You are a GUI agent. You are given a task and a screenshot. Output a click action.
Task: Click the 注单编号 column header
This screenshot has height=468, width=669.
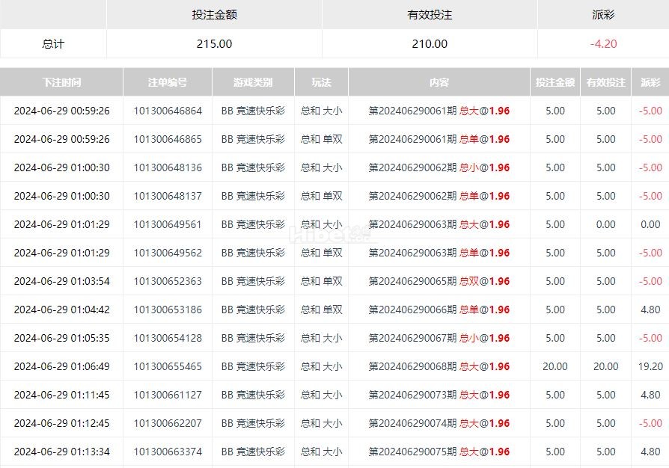click(168, 82)
